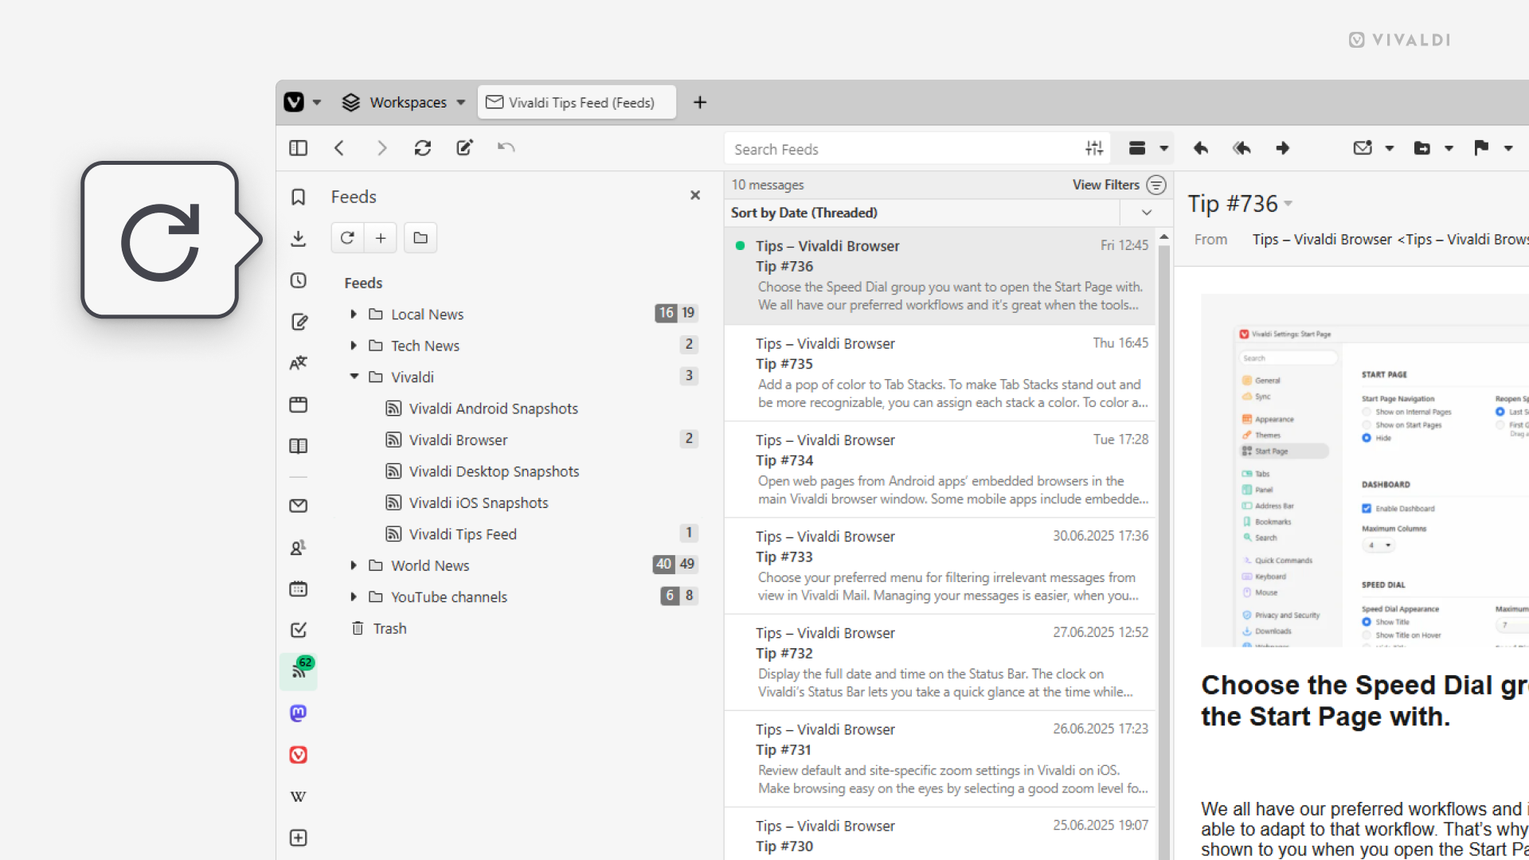
Task: Open the Translate panel
Action: [299, 363]
